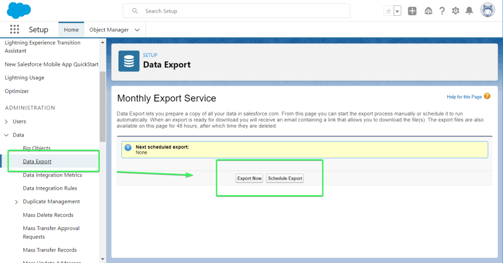Click the favorites star icon
This screenshot has width=503, height=263.
coord(388,11)
